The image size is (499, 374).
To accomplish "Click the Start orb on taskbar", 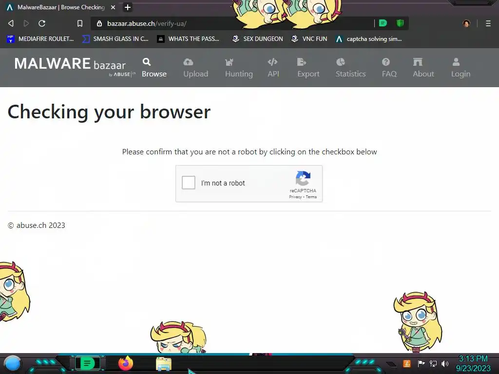I will pos(13,363).
